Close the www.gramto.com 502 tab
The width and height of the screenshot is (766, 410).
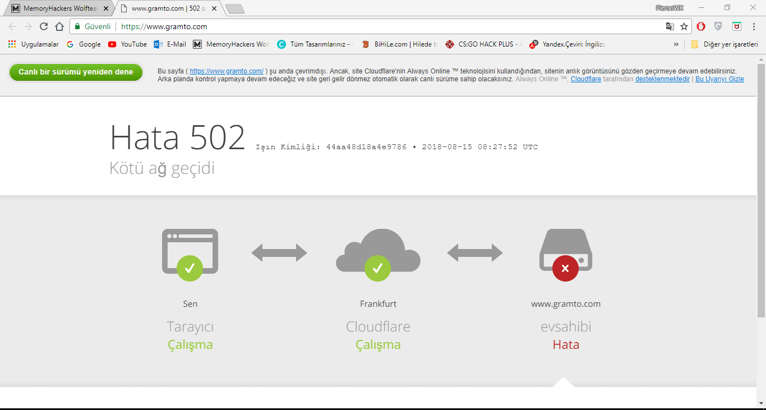pos(214,8)
